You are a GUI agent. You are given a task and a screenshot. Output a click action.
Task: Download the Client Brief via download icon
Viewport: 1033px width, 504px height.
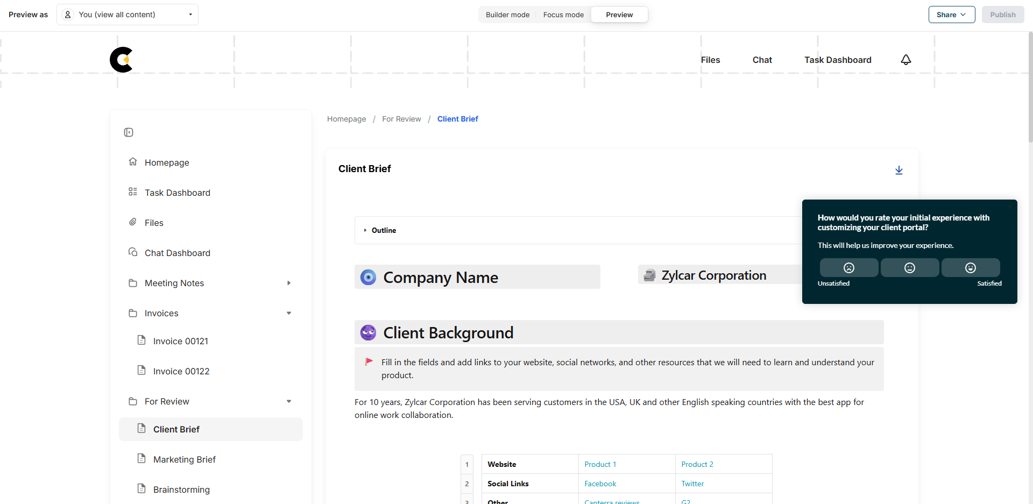click(899, 170)
